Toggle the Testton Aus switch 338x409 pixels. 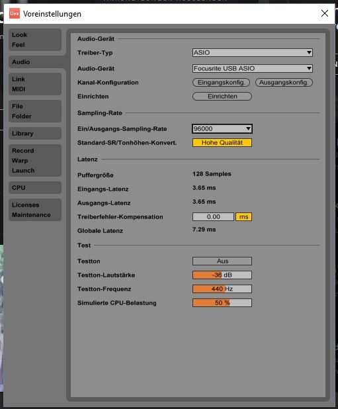click(222, 261)
